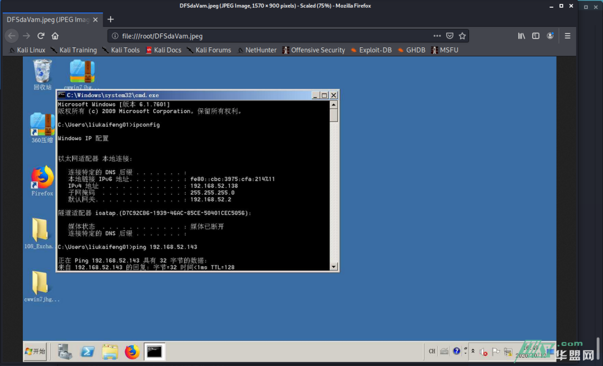Open the Firefox account icon
Viewport: 603px width, 366px height.
[550, 36]
